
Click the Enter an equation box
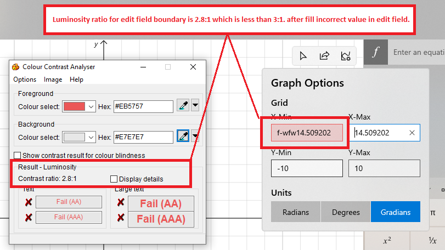[x=416, y=52]
